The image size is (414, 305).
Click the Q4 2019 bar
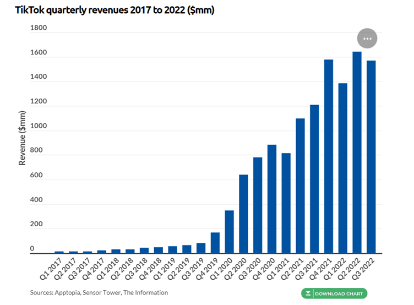215,243
